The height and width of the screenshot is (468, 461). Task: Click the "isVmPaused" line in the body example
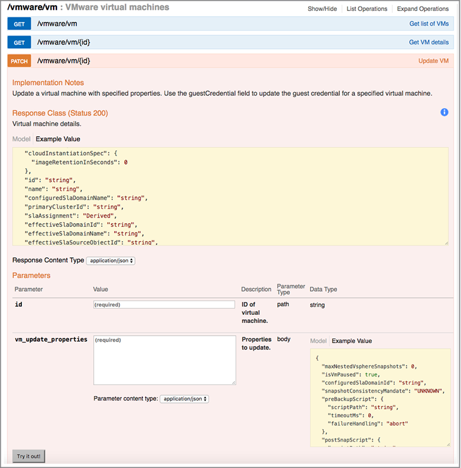pyautogui.click(x=350, y=374)
